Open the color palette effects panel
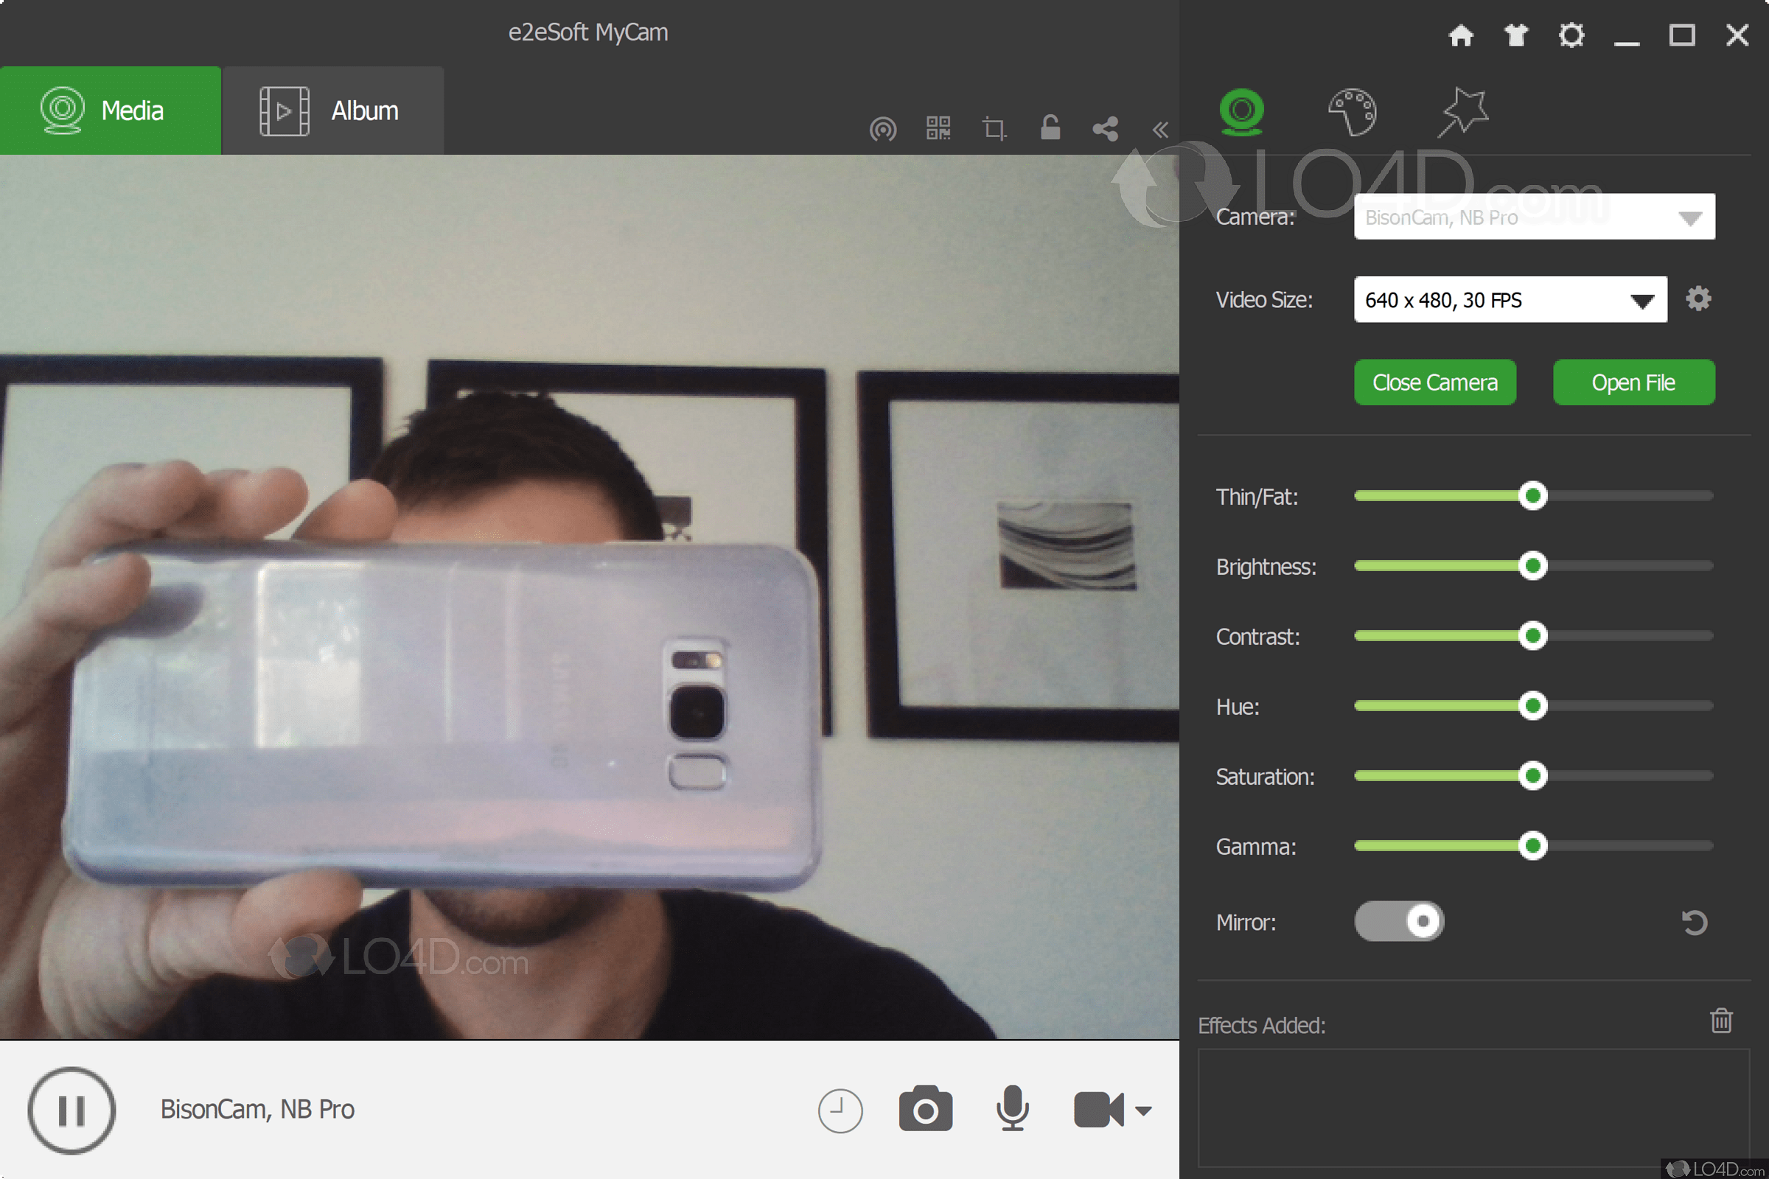 1352,111
